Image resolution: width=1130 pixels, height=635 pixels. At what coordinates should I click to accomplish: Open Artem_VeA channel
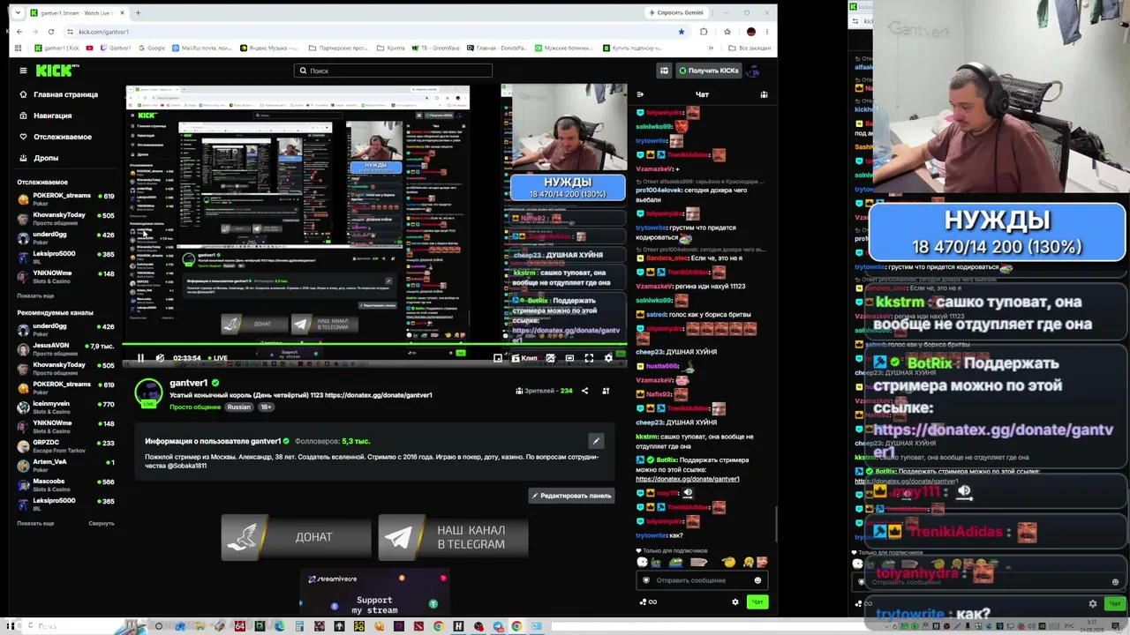[65, 466]
